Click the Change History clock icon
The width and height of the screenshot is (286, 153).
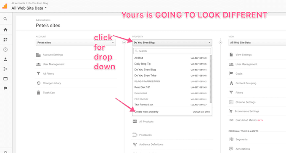click(x=39, y=83)
